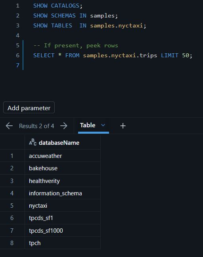203x257 pixels.
Task: Click row number 5 in results table
Action: [x=12, y=206]
